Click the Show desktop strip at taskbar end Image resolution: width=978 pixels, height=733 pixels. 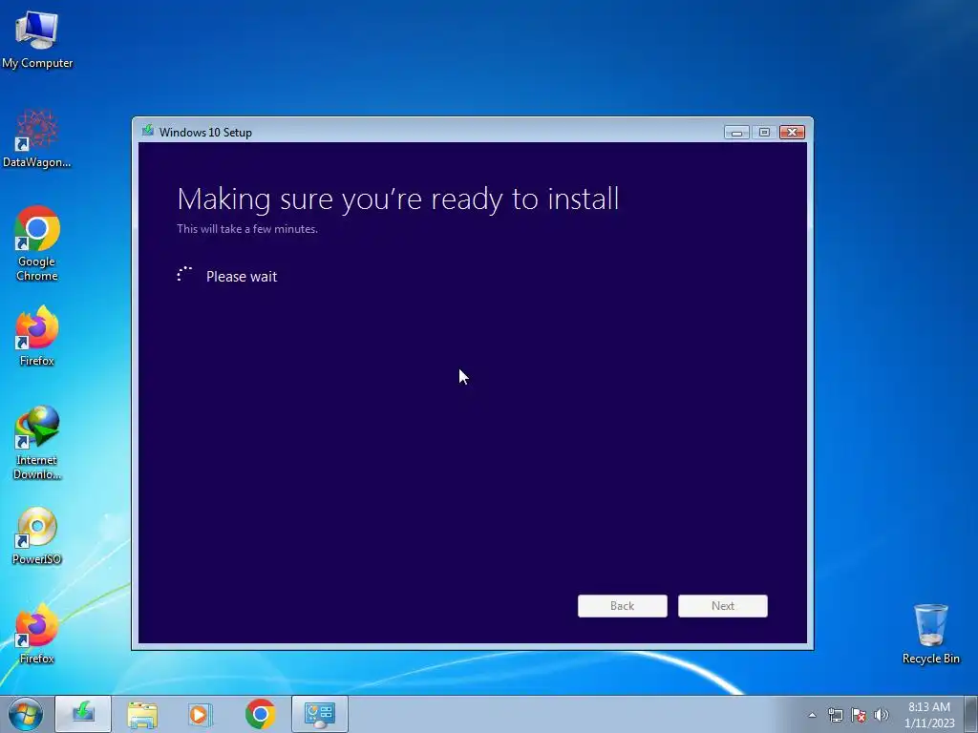coord(971,714)
